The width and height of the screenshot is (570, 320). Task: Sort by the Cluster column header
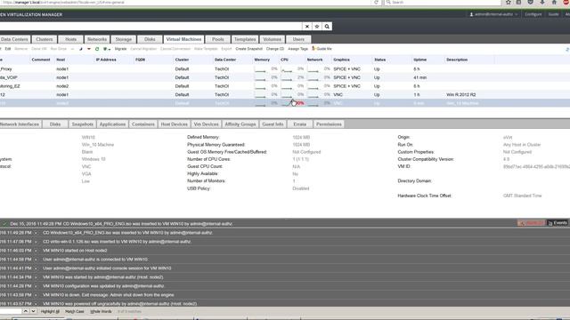point(182,60)
